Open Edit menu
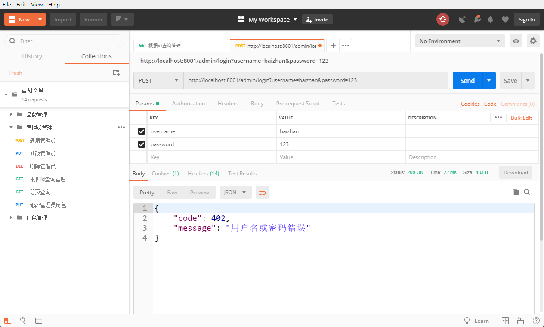The width and height of the screenshot is (544, 327). tap(21, 4)
